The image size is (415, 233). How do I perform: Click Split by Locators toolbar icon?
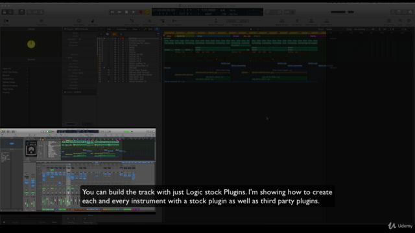point(150,21)
